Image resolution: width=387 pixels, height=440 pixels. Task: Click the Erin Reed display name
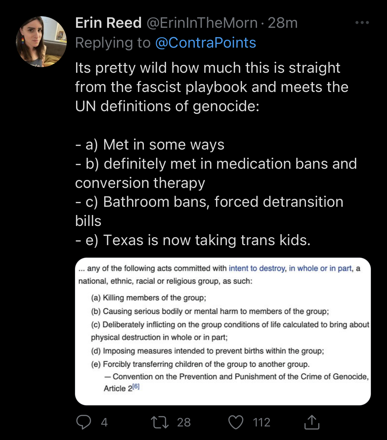pyautogui.click(x=108, y=23)
